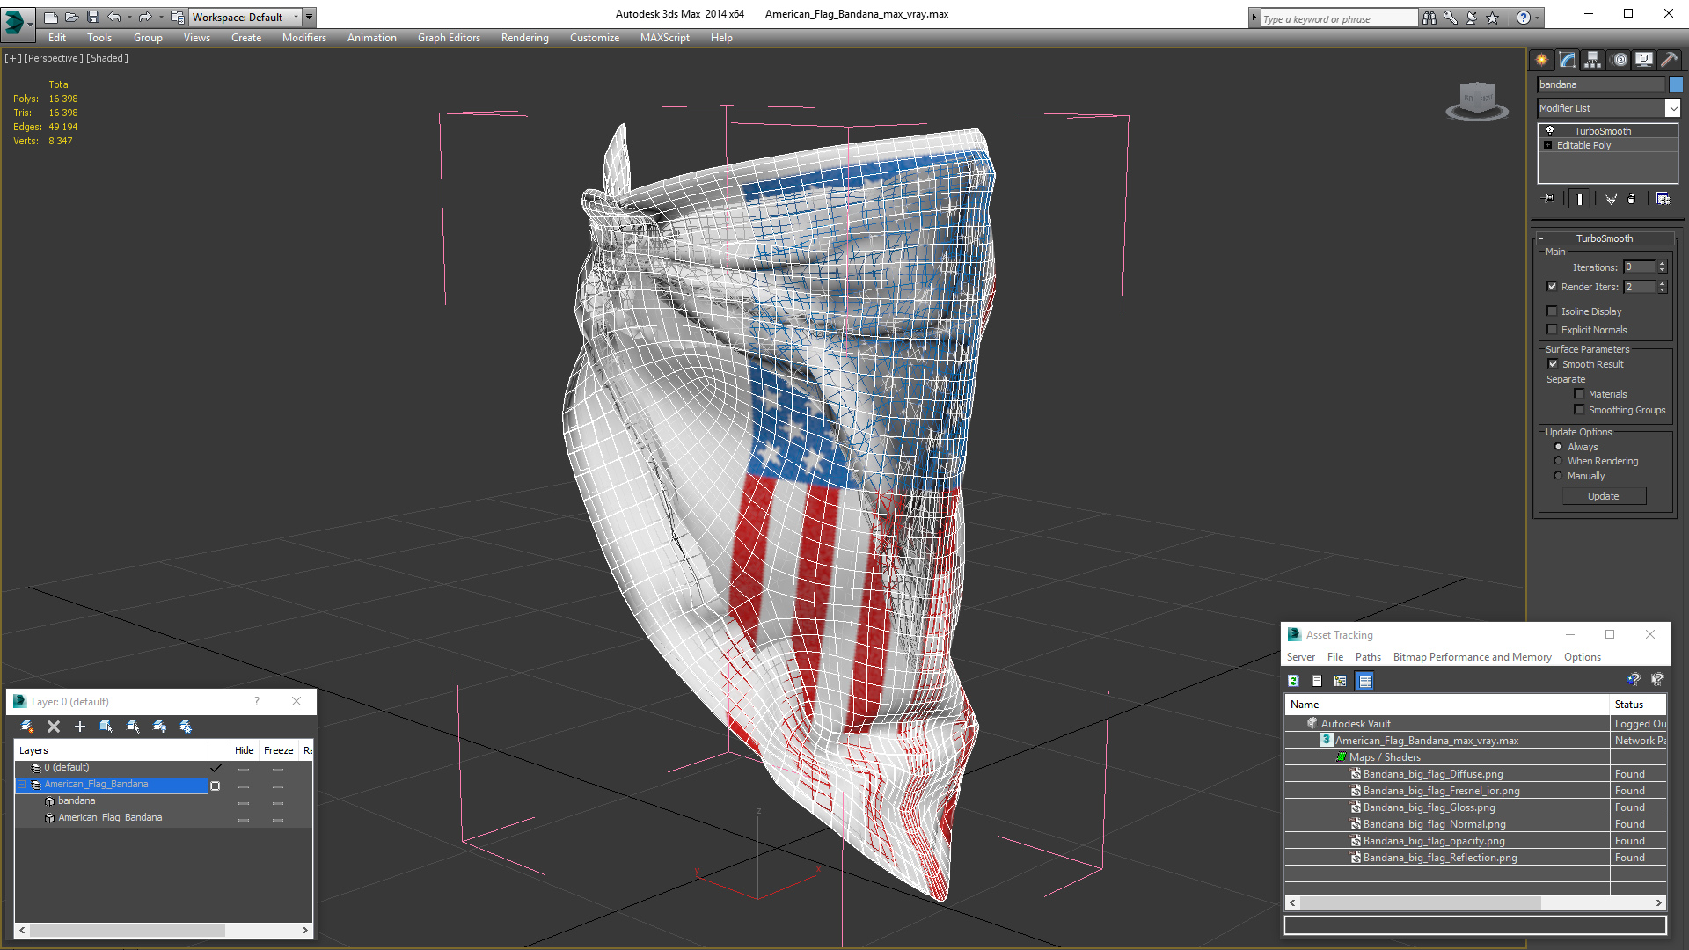Screen dimensions: 1689x950
Task: Click the Pin Stack icon
Action: [1549, 199]
